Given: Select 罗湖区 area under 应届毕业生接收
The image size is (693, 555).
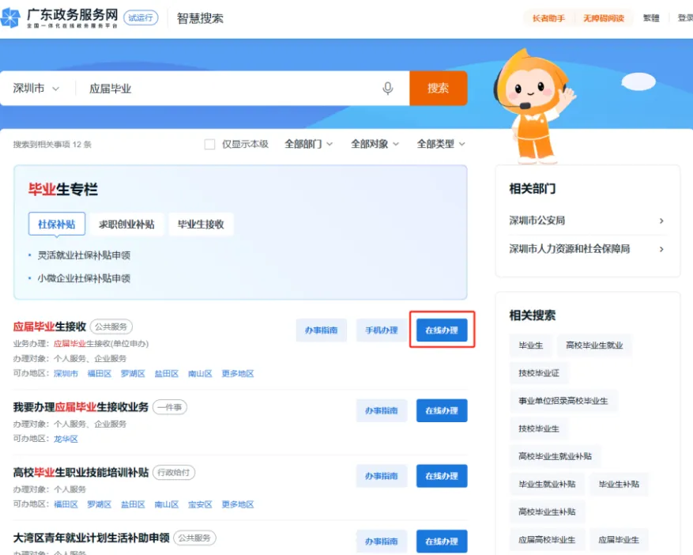Looking at the screenshot, I should pyautogui.click(x=133, y=374).
